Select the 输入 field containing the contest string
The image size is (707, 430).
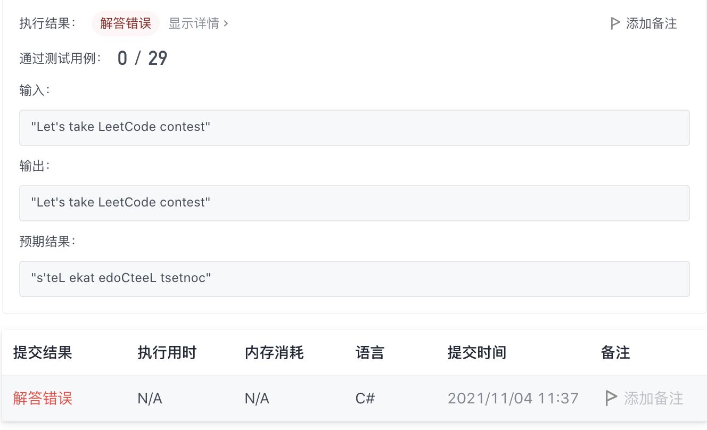click(353, 128)
